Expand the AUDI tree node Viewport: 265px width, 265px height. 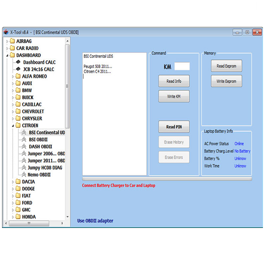pos(13,84)
